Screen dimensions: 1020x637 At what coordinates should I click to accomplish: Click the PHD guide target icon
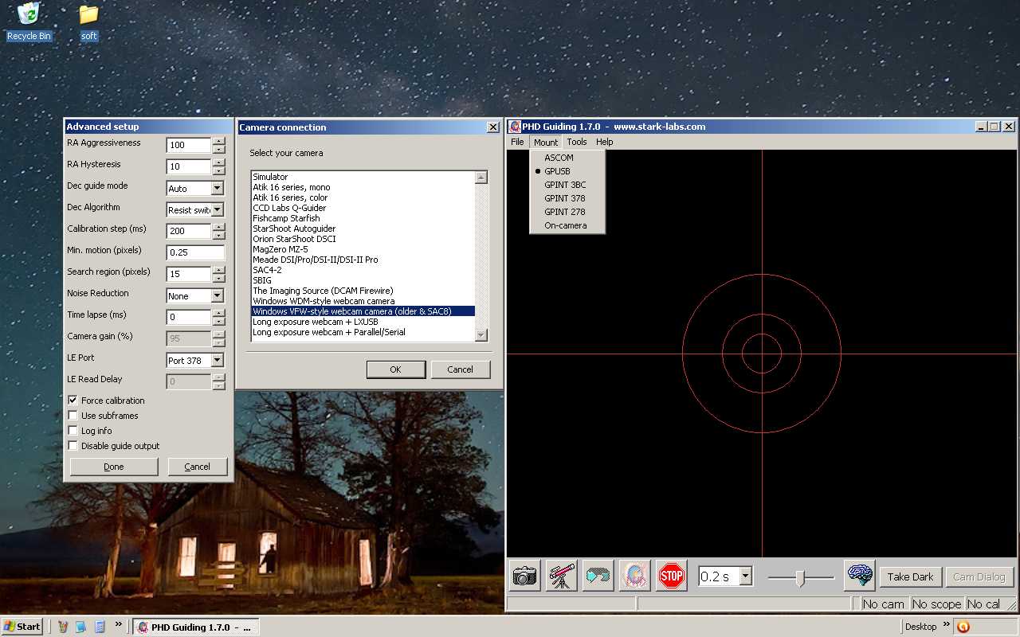pyautogui.click(x=635, y=576)
